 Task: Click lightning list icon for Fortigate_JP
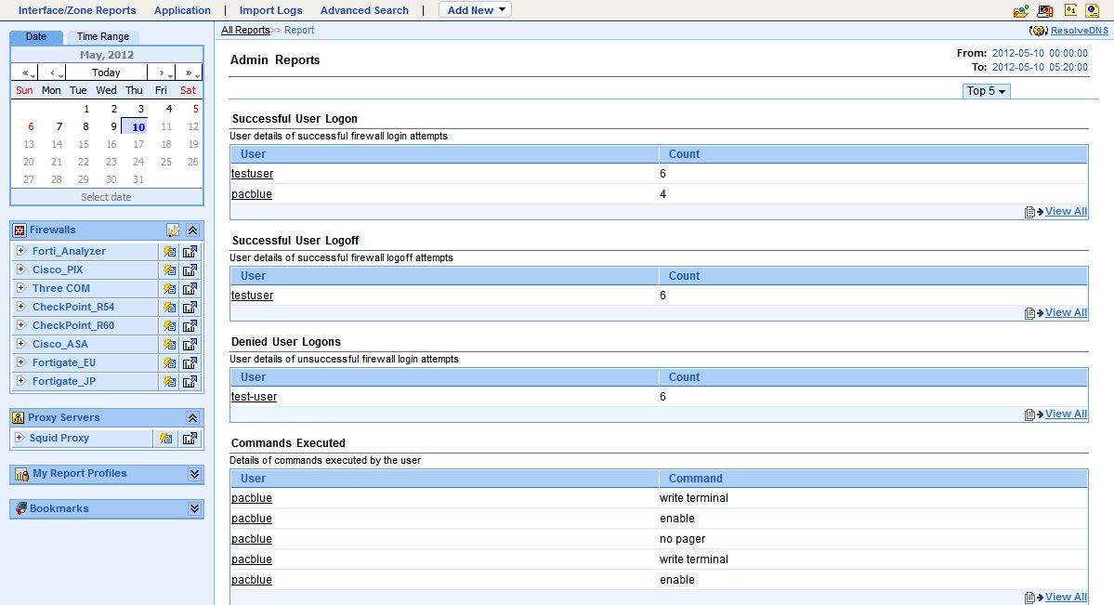[169, 381]
